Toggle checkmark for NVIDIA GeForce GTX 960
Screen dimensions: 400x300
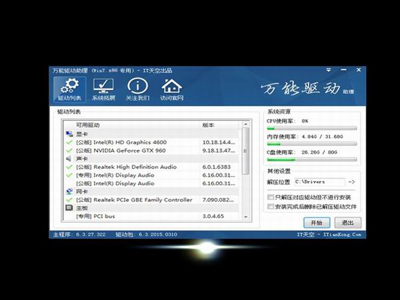click(x=69, y=151)
